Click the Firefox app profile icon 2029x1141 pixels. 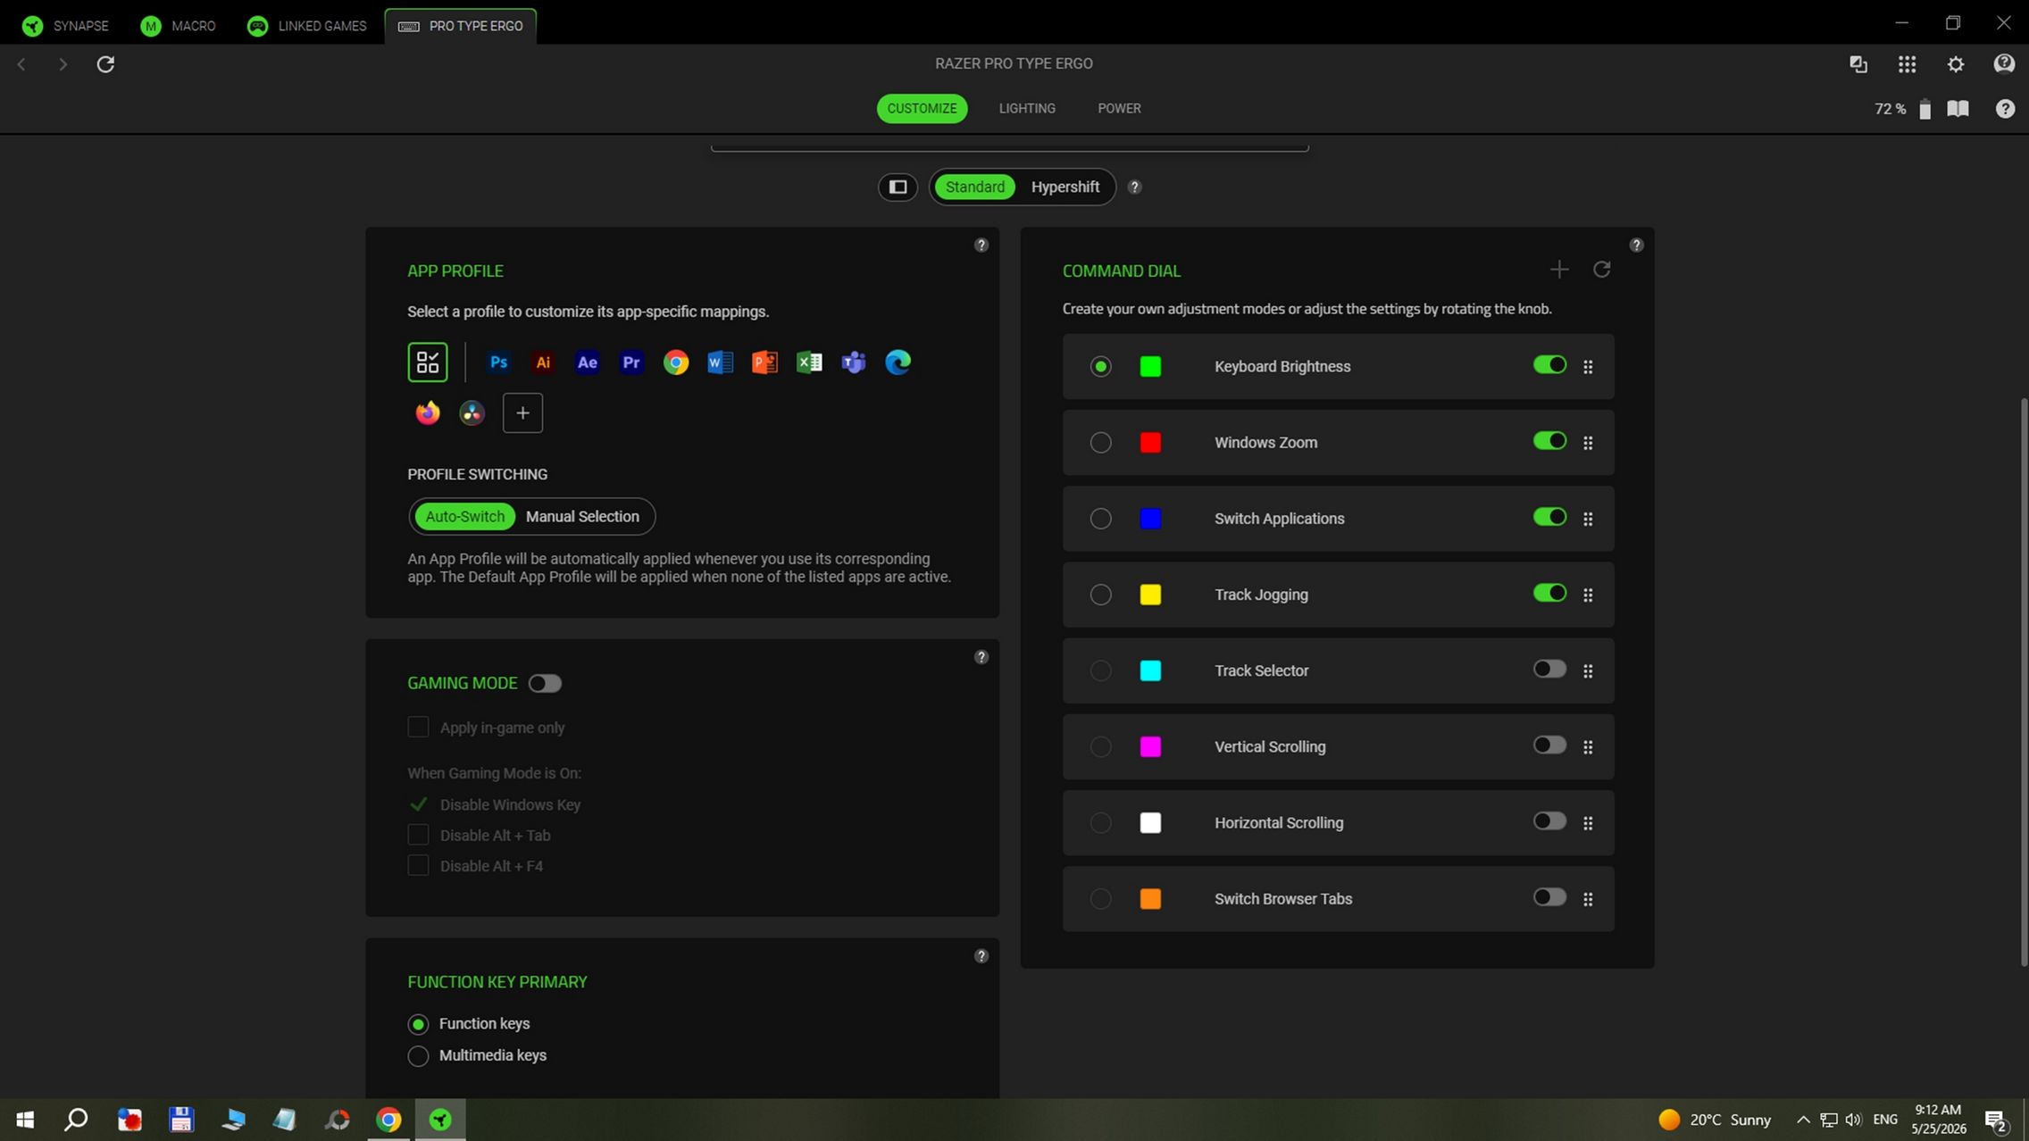[x=428, y=412]
